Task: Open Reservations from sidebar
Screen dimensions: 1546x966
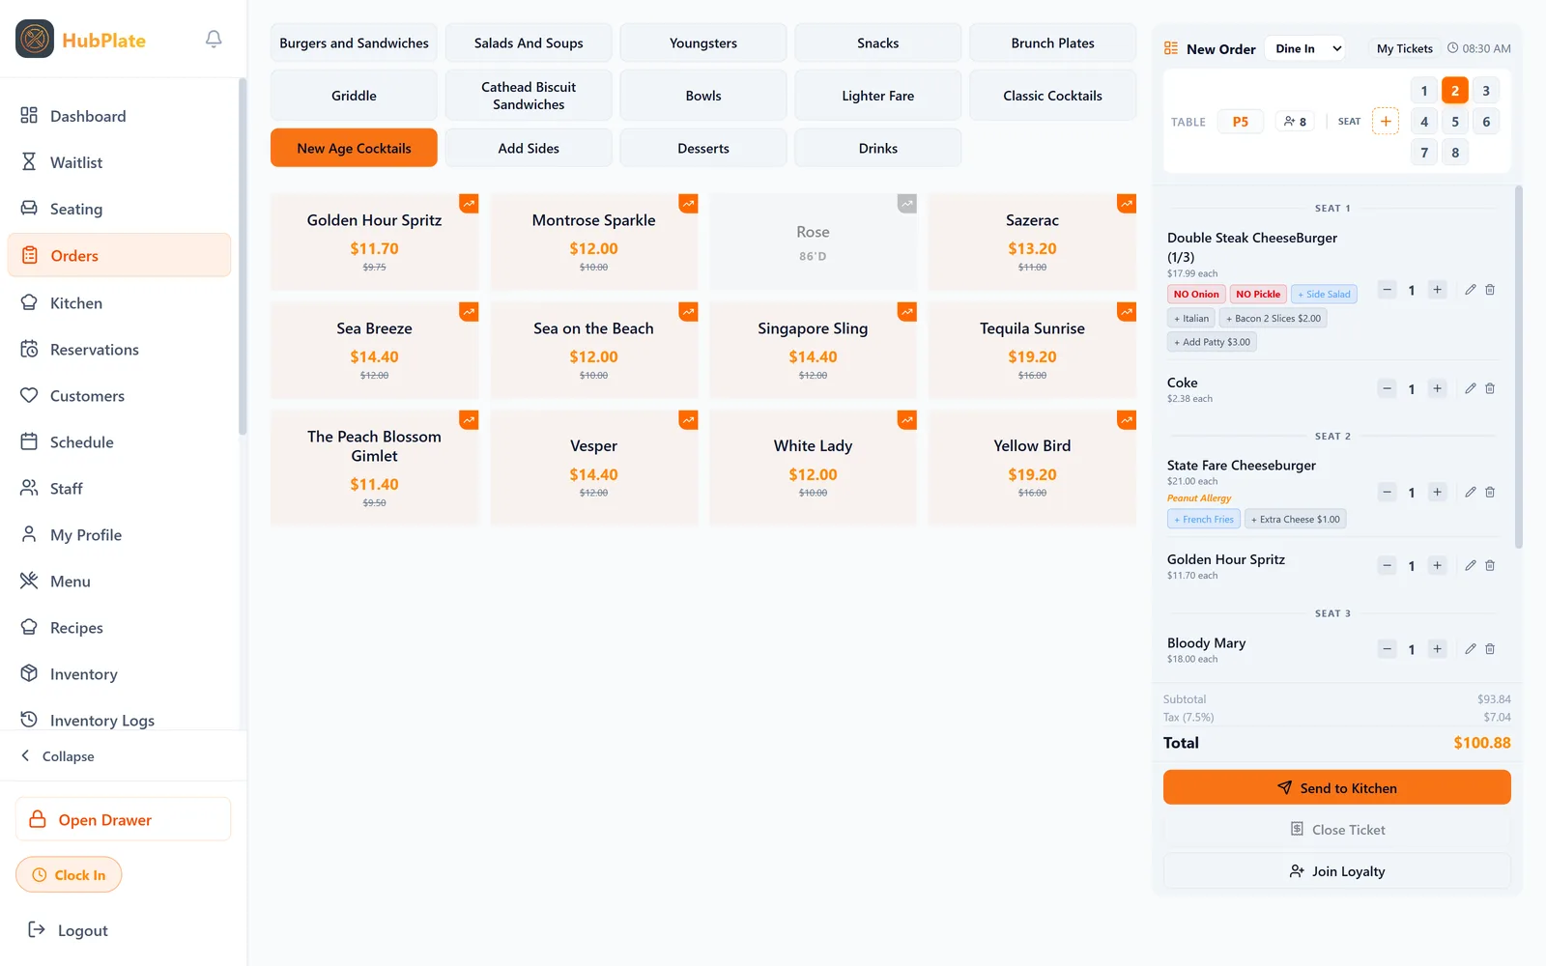Action: [119, 349]
